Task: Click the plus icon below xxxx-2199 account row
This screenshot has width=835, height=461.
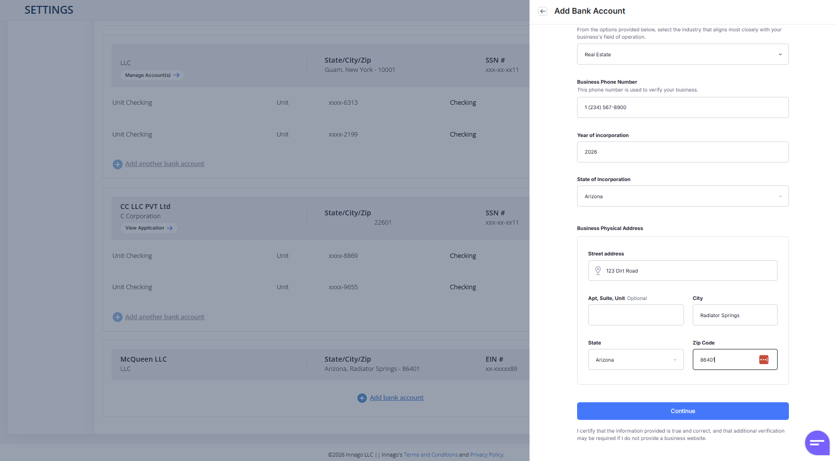Action: pos(118,164)
